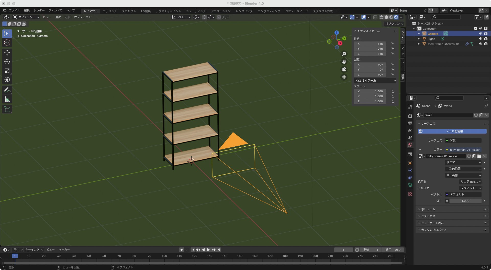Open the timeline キーイング button
The height and width of the screenshot is (270, 491).
click(x=34, y=250)
